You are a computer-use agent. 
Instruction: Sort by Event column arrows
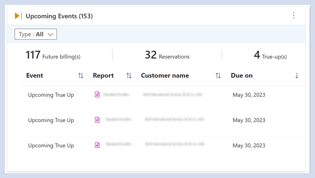pos(81,76)
